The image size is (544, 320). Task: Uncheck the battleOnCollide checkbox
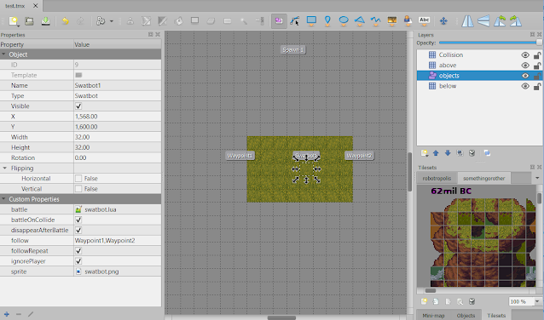tap(78, 220)
